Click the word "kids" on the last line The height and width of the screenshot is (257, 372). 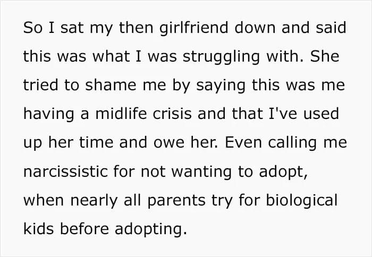tap(35, 229)
